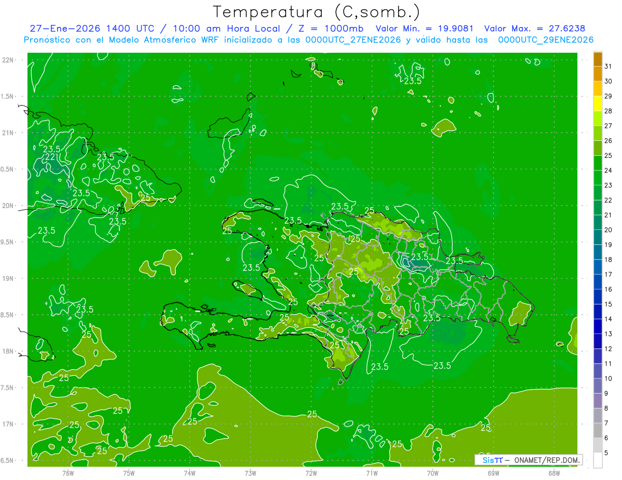Click the '15' color scale label
The height and width of the screenshot is (480, 622).
[608, 304]
